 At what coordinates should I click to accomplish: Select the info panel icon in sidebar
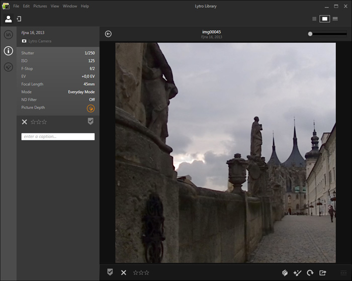click(8, 51)
